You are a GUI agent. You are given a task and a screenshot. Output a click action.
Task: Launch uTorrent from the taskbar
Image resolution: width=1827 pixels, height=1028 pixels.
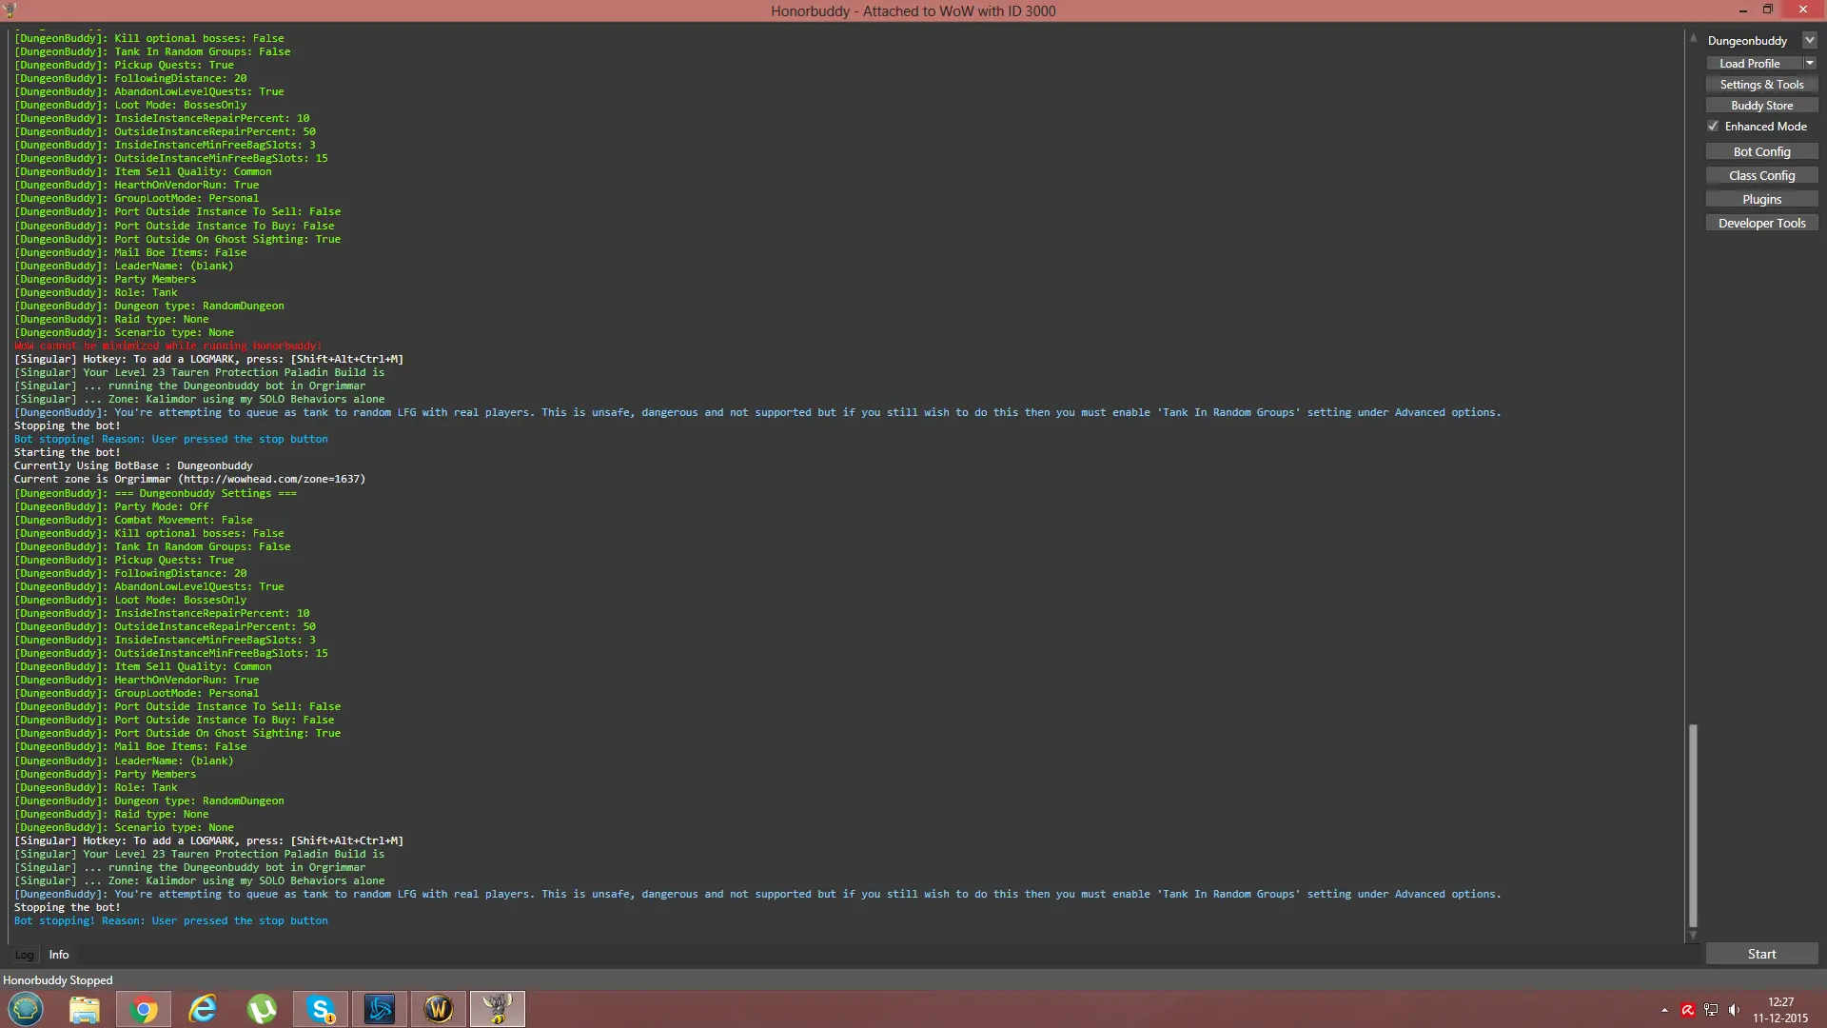[x=262, y=1009]
